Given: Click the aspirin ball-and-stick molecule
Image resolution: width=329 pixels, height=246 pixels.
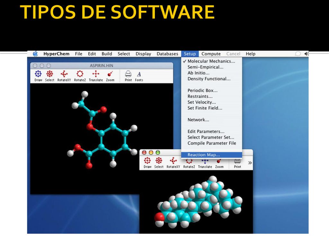Looking at the screenshot, I should pos(102,129).
